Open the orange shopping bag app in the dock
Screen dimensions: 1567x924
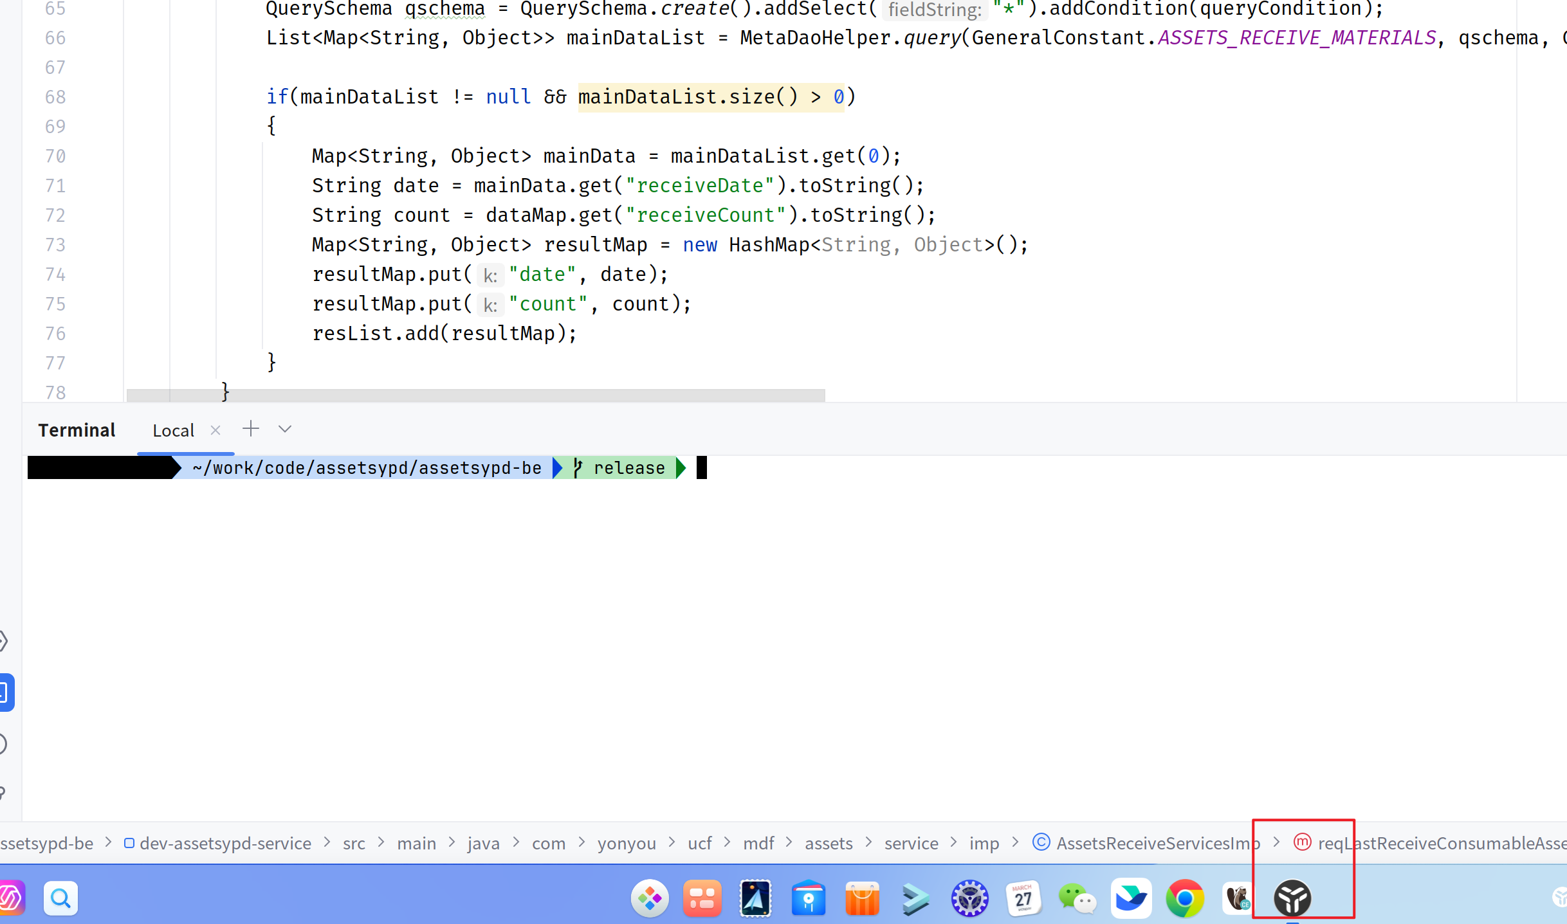click(862, 898)
